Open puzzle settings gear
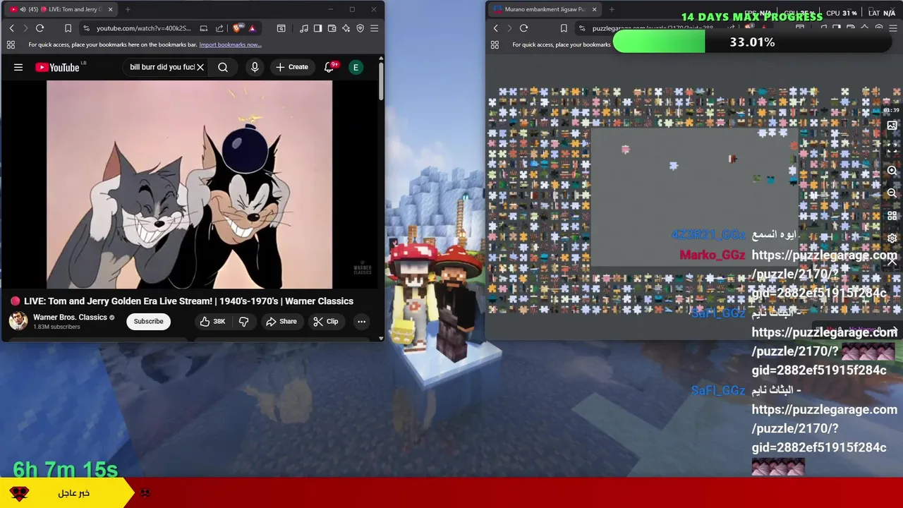The width and height of the screenshot is (903, 508). click(892, 238)
